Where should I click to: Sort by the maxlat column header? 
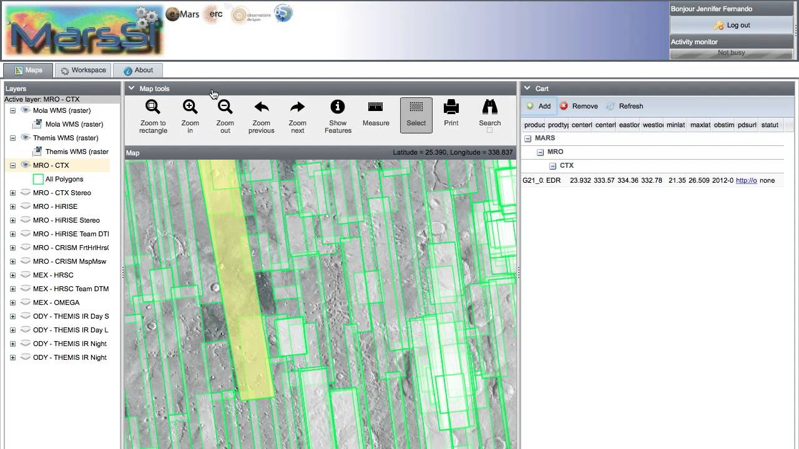(x=700, y=125)
